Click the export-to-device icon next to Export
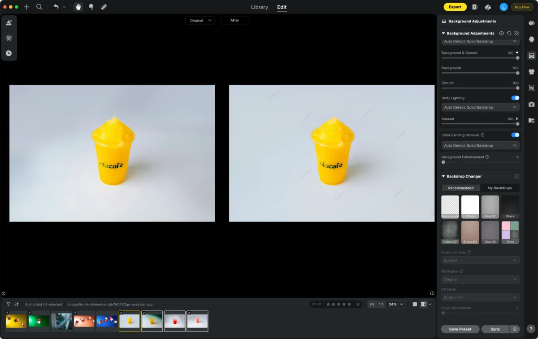Screen dimensions: 538x339 coord(475,7)
